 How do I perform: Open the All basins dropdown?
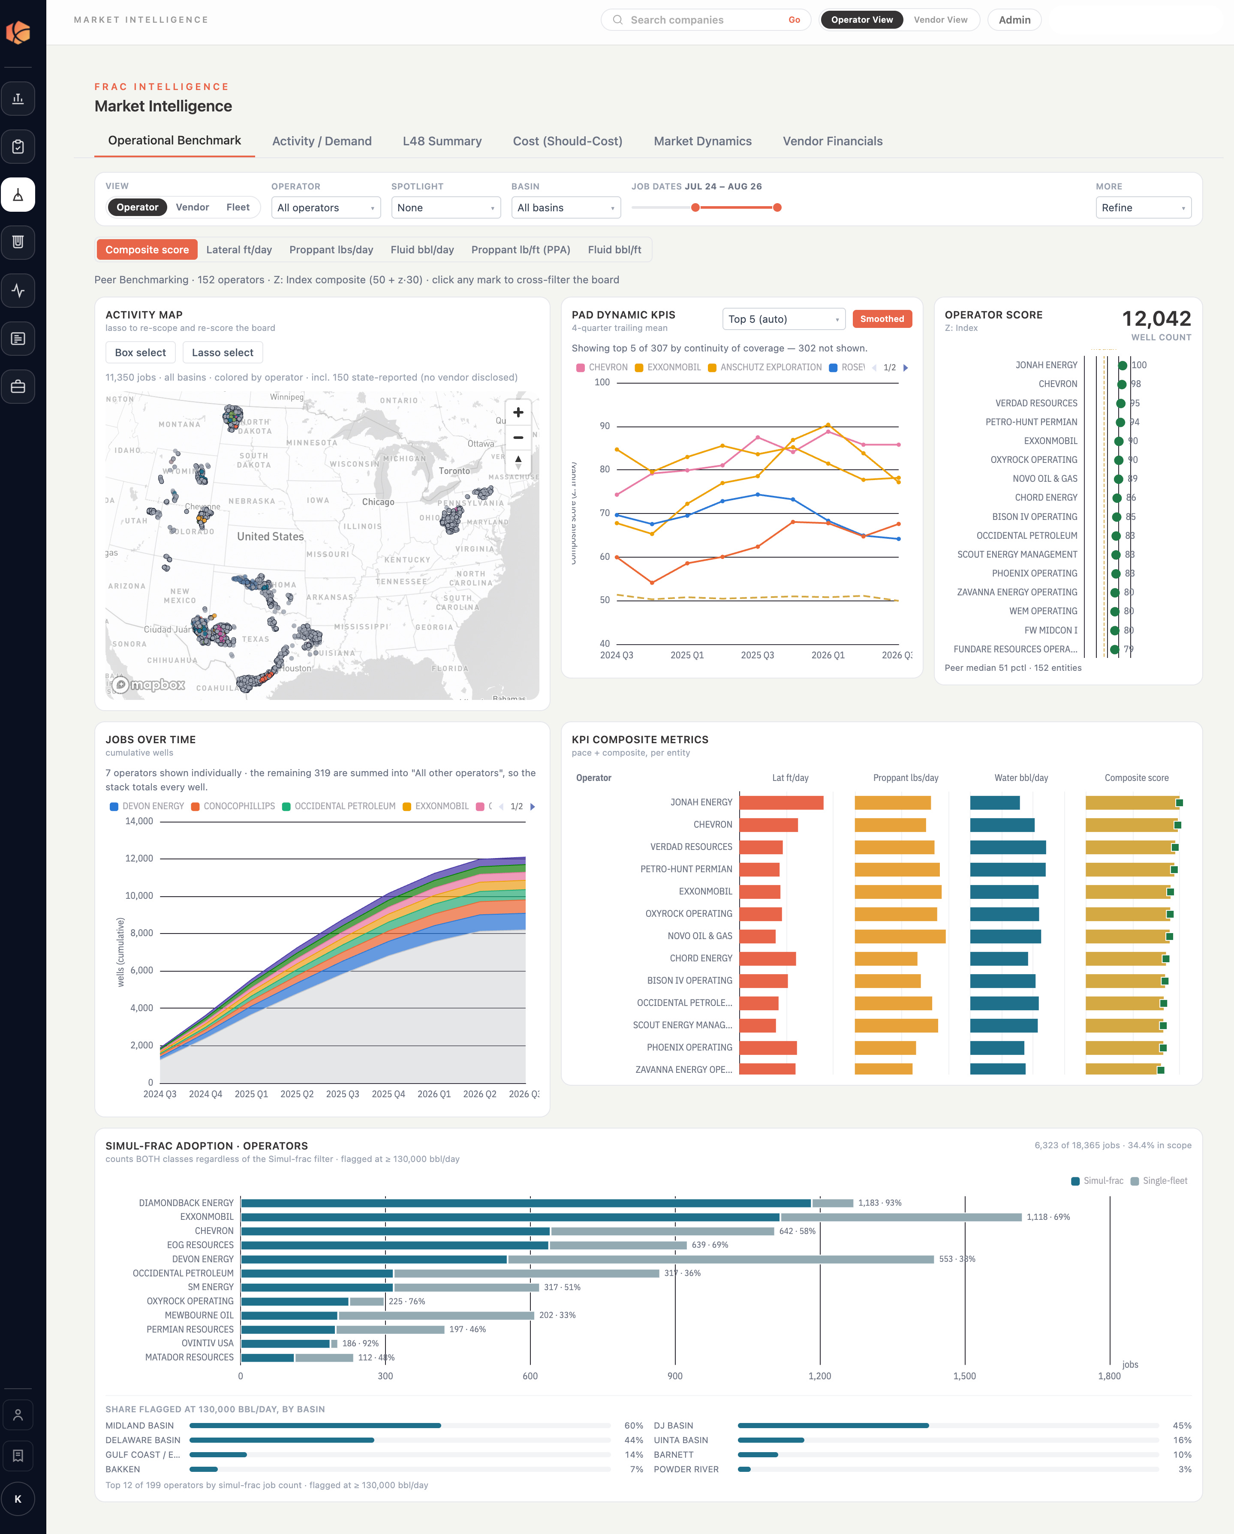[566, 208]
